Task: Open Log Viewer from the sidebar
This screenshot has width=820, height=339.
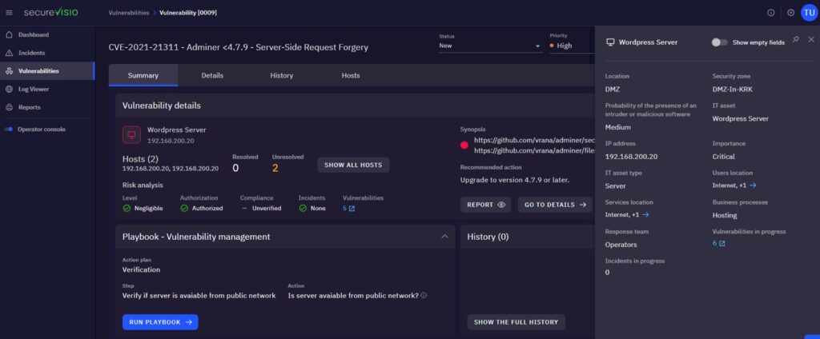Action: 34,89
